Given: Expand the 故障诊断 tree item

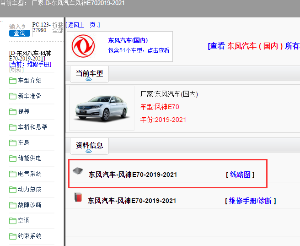Looking at the screenshot, I should click(x=30, y=205).
